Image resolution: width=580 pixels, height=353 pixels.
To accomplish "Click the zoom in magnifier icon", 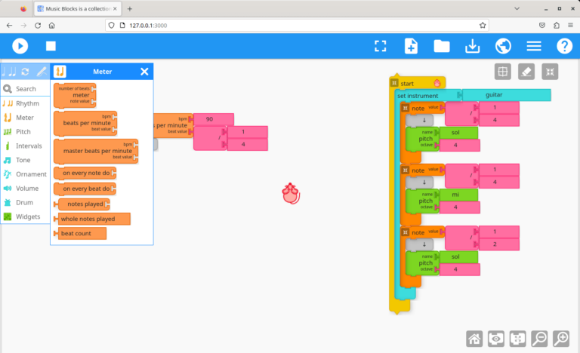I will [x=562, y=339].
